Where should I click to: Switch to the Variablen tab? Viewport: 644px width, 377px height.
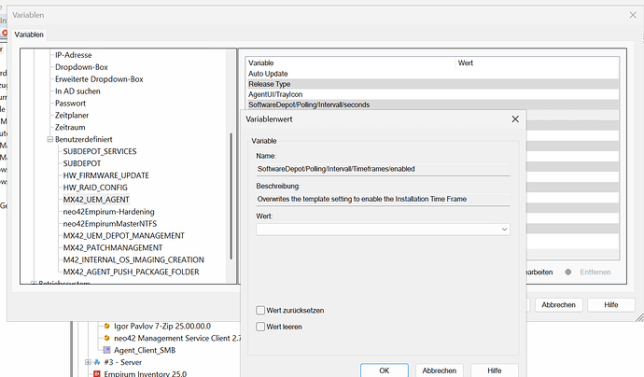point(28,35)
